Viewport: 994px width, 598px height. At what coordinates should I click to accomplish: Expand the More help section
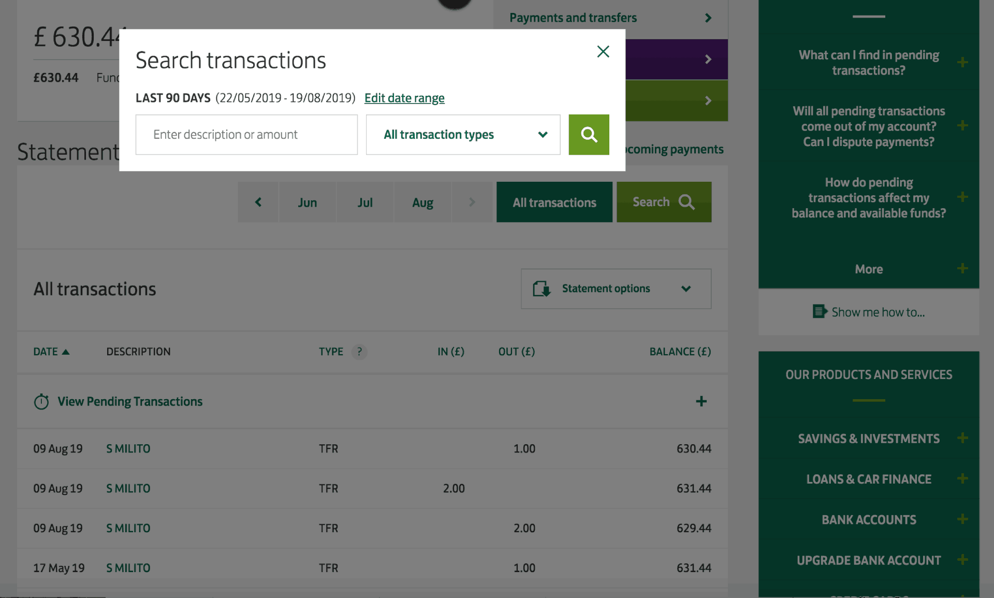tap(963, 268)
